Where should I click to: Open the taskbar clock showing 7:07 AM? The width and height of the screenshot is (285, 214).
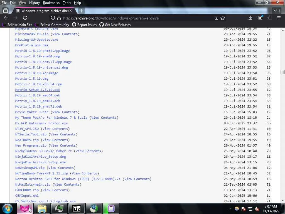[271, 209]
